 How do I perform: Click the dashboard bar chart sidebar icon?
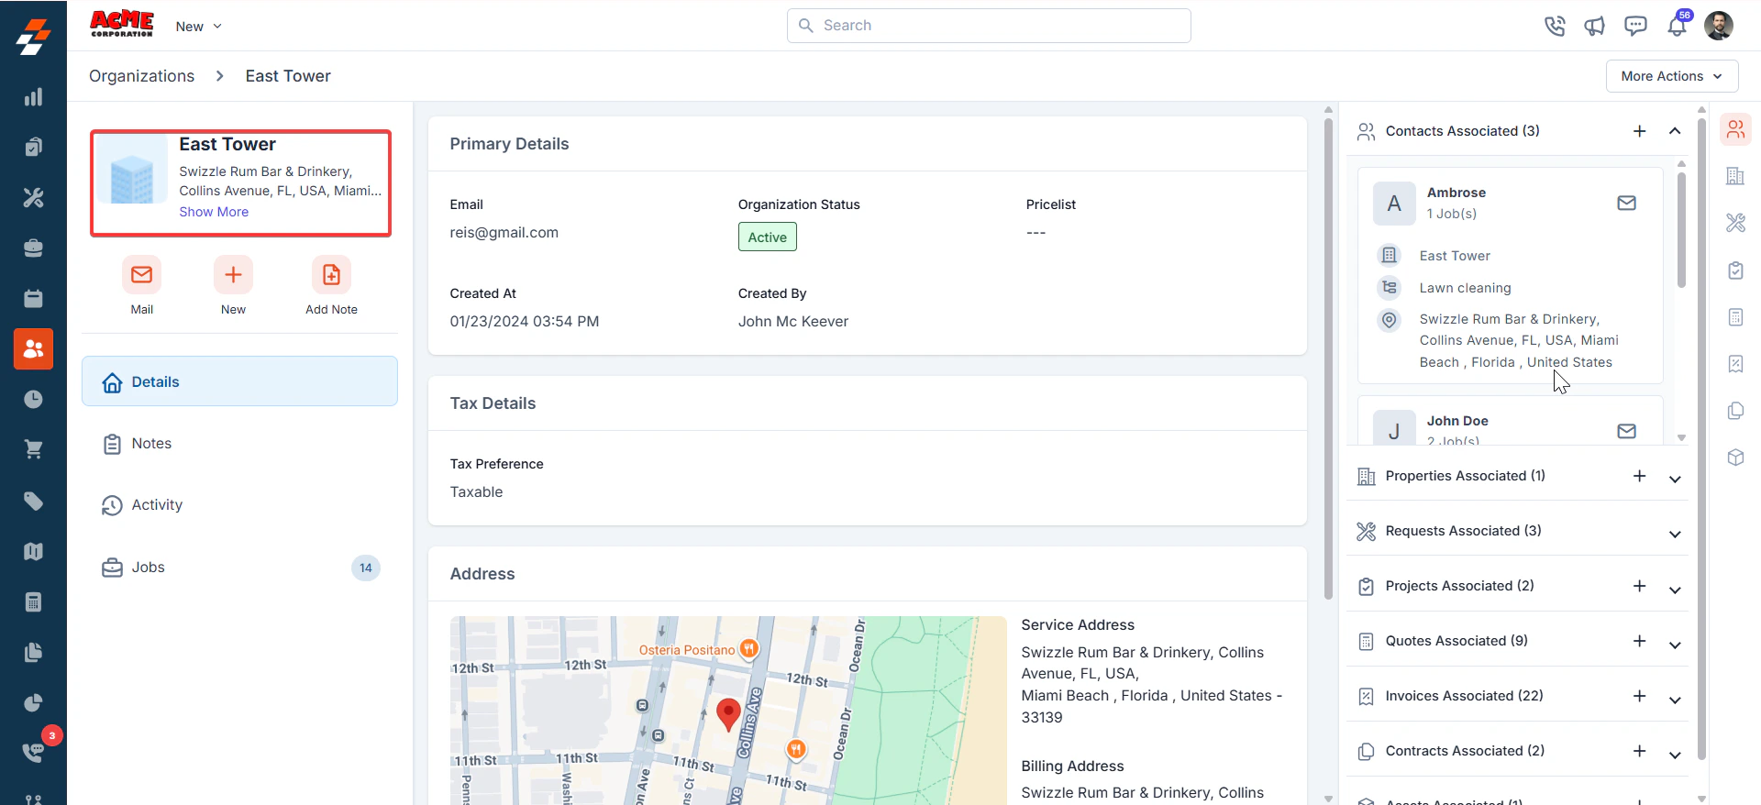[x=33, y=97]
